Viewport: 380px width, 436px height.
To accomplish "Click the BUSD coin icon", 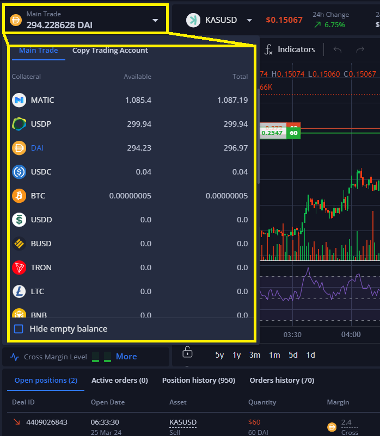I will coord(19,244).
